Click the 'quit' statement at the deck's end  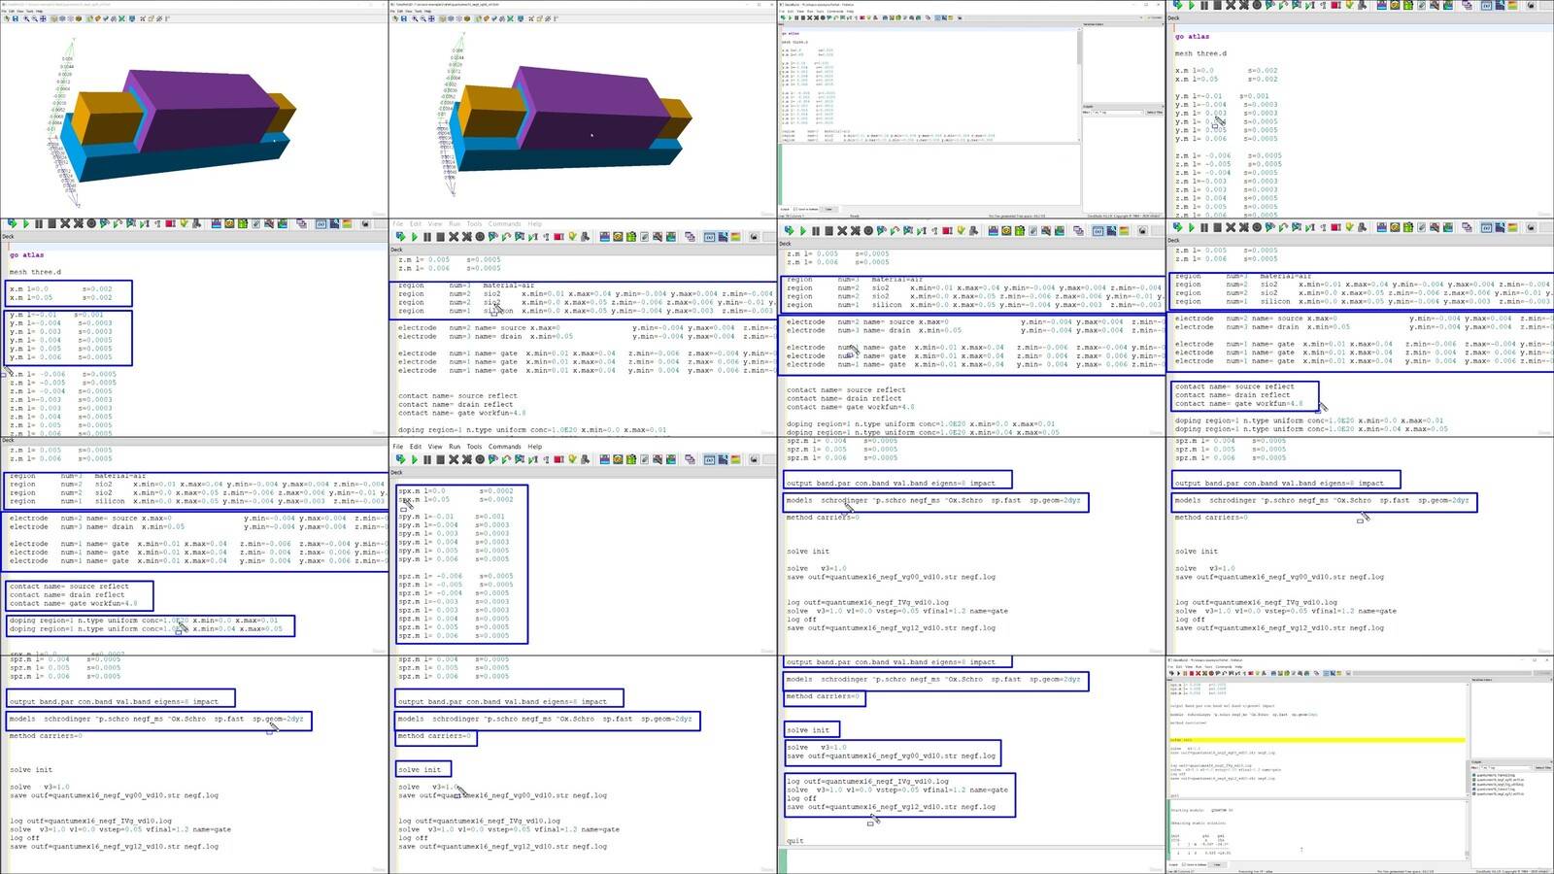click(795, 841)
